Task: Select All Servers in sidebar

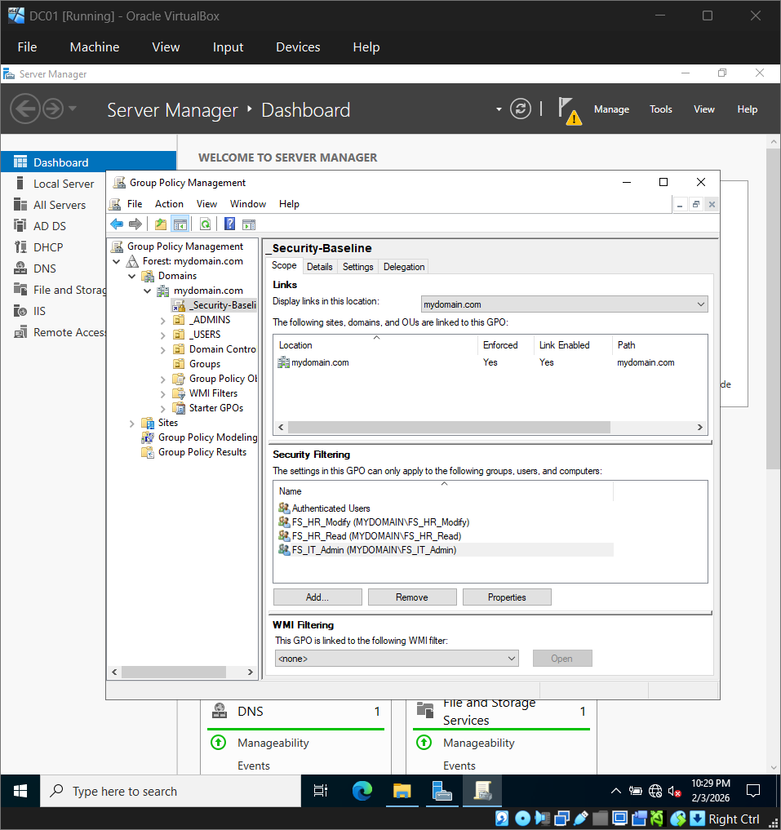Action: click(x=59, y=205)
